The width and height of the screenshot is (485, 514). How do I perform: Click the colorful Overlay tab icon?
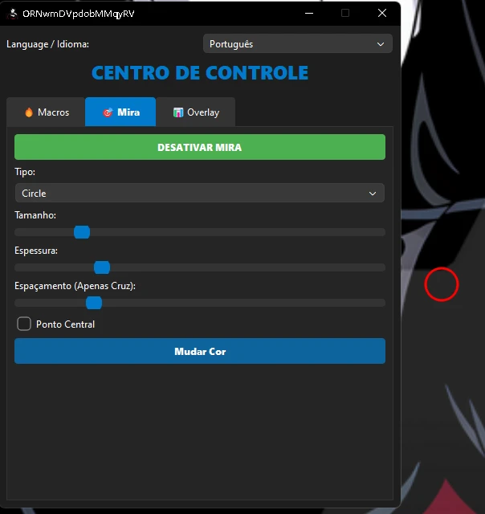[x=178, y=112]
